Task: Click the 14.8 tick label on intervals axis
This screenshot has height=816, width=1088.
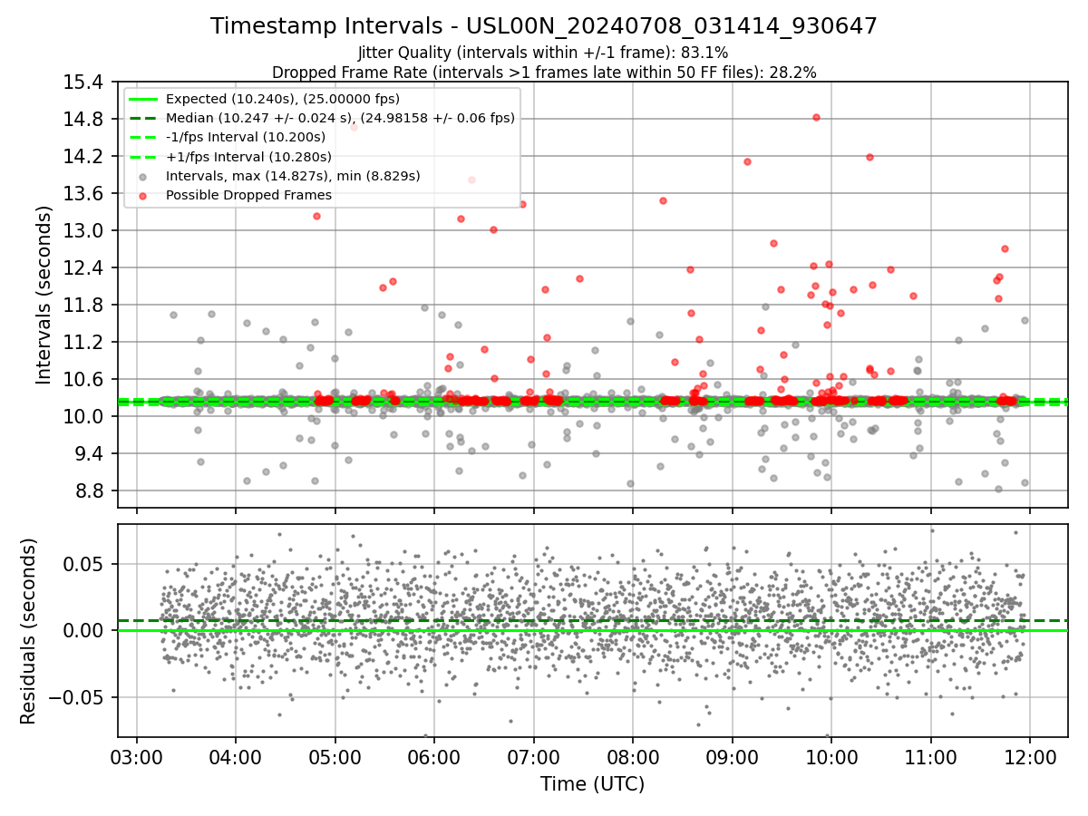Action: pos(84,120)
